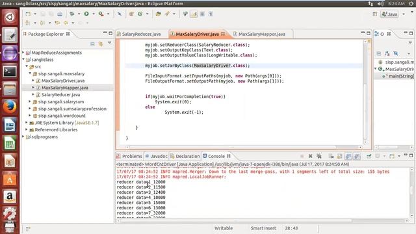Click Clear Console icon
The width and height of the screenshot is (416, 234).
331,156
